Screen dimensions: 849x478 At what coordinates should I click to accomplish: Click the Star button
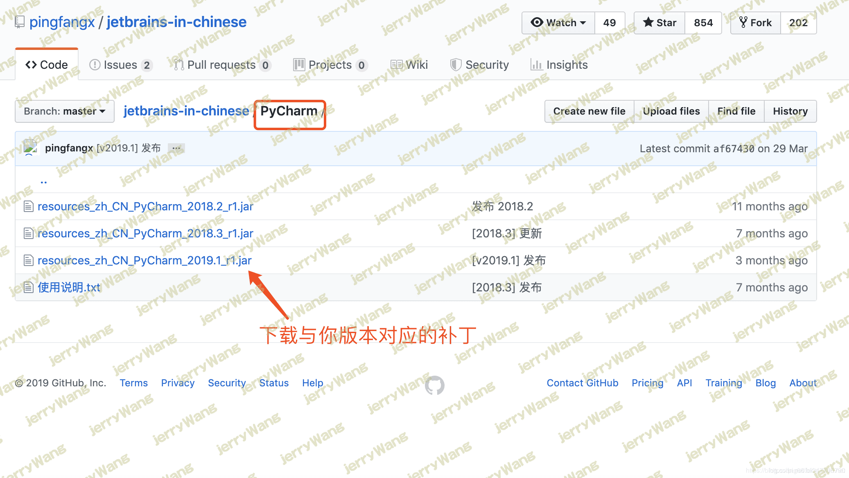tap(659, 23)
